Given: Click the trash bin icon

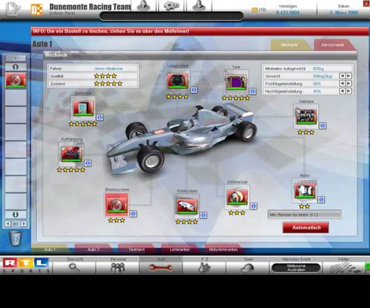Looking at the screenshot, I should tap(15, 238).
